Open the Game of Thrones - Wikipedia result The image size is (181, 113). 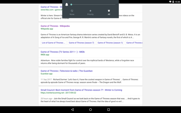tap(55, 26)
